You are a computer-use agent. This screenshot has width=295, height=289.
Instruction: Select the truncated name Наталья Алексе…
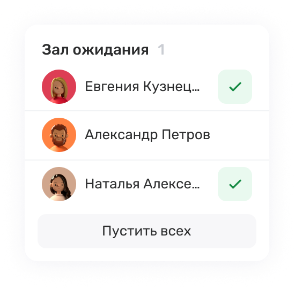pyautogui.click(x=142, y=184)
